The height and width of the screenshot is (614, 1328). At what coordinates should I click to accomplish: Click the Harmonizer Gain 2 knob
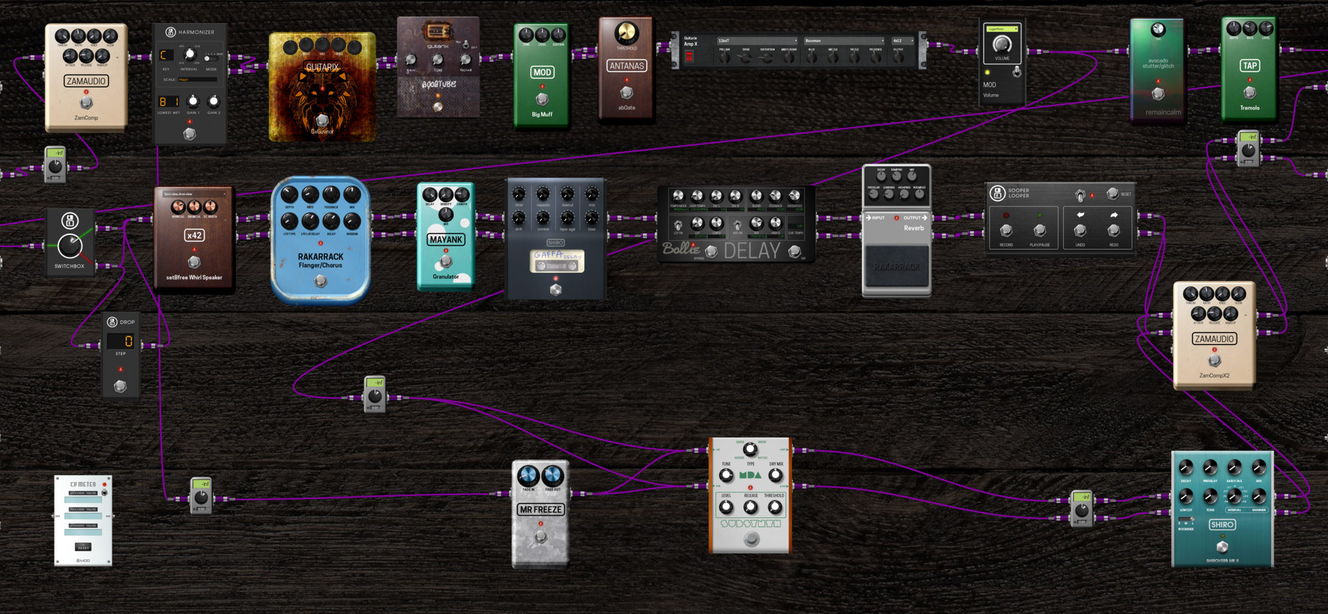(214, 101)
